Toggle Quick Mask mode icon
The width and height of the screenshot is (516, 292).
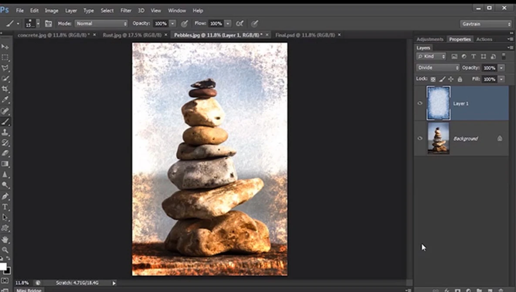pos(5,281)
